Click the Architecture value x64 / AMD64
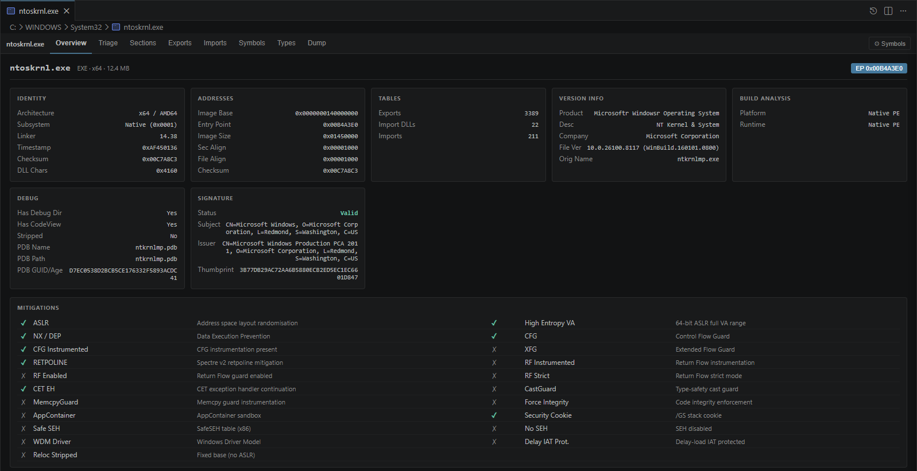917x471 pixels. [158, 114]
